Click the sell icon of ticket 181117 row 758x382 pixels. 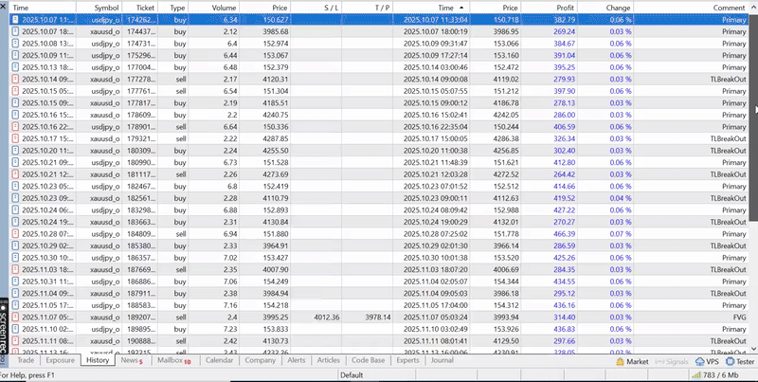pos(15,174)
